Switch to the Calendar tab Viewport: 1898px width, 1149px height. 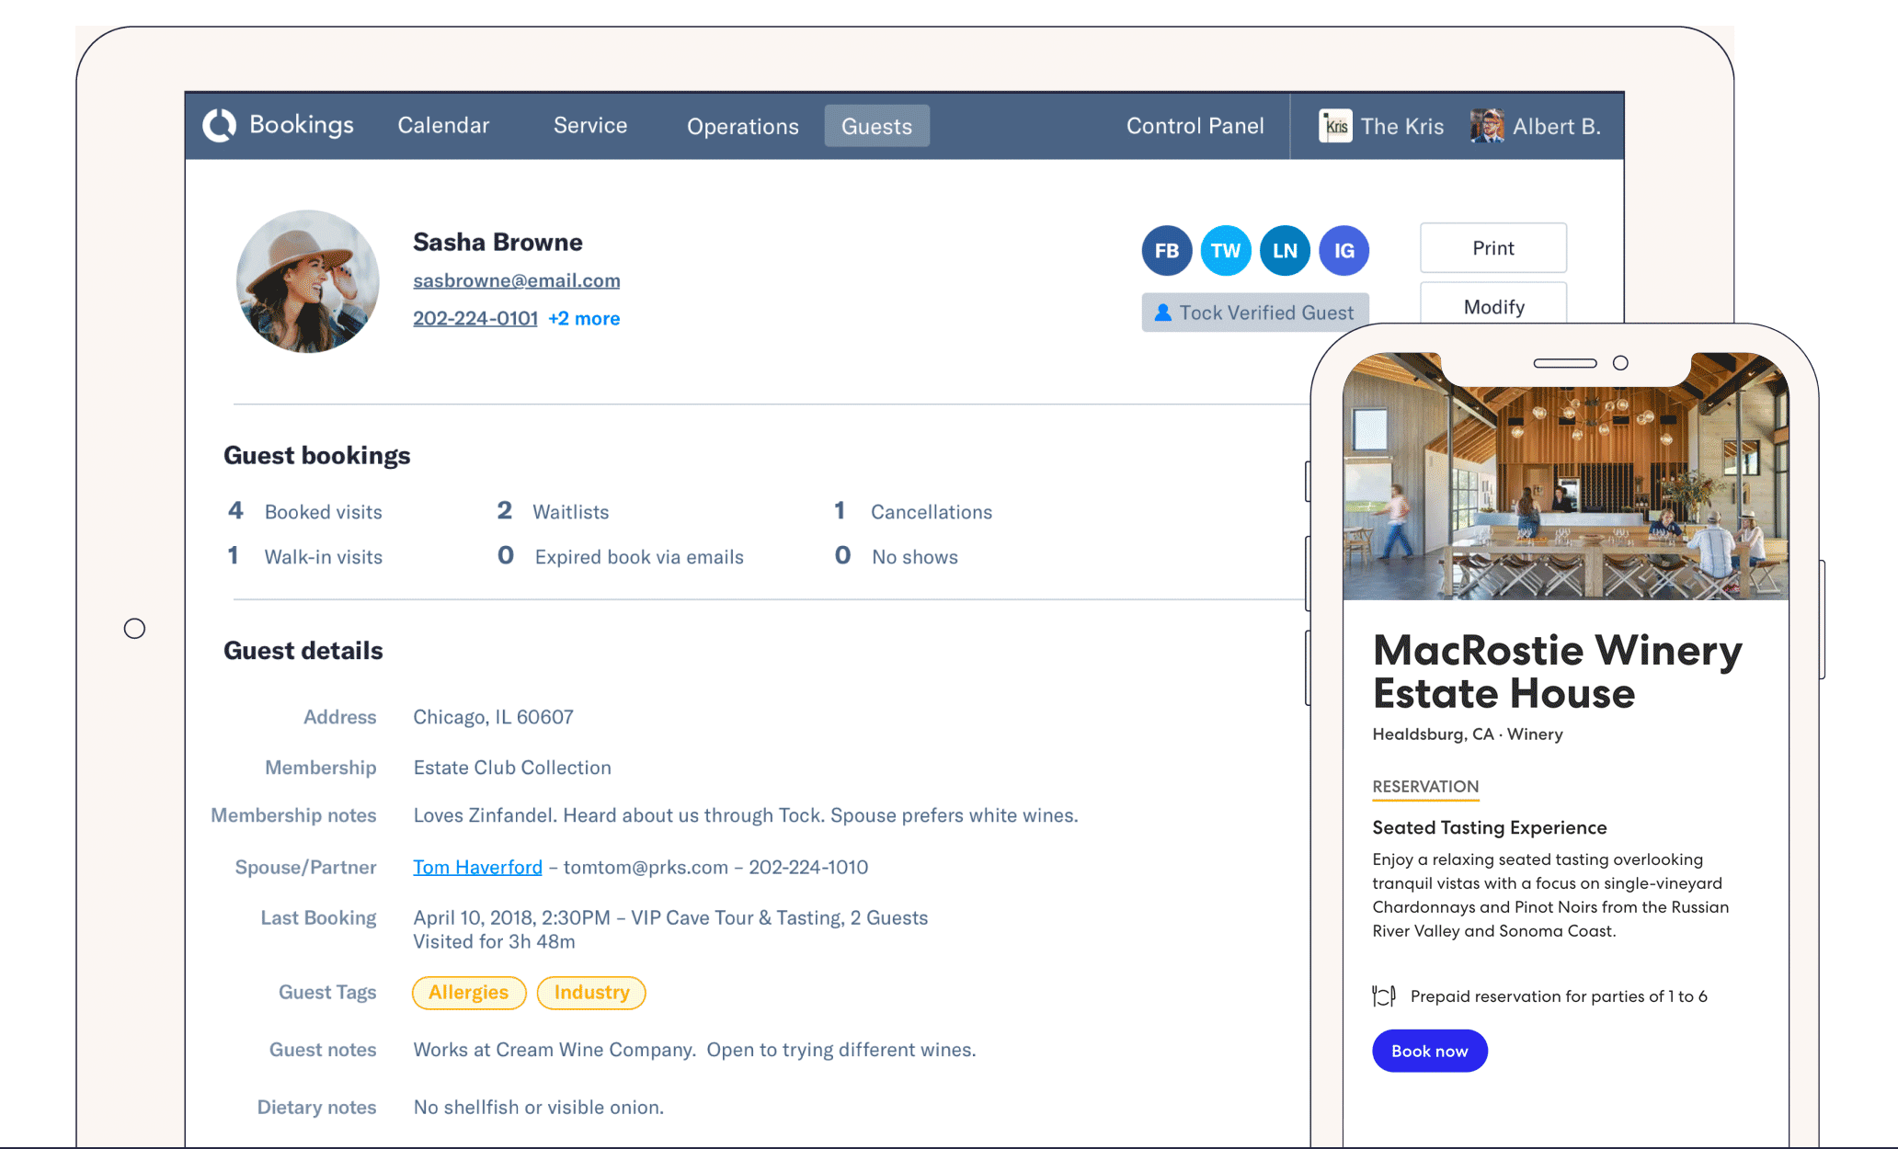[443, 125]
